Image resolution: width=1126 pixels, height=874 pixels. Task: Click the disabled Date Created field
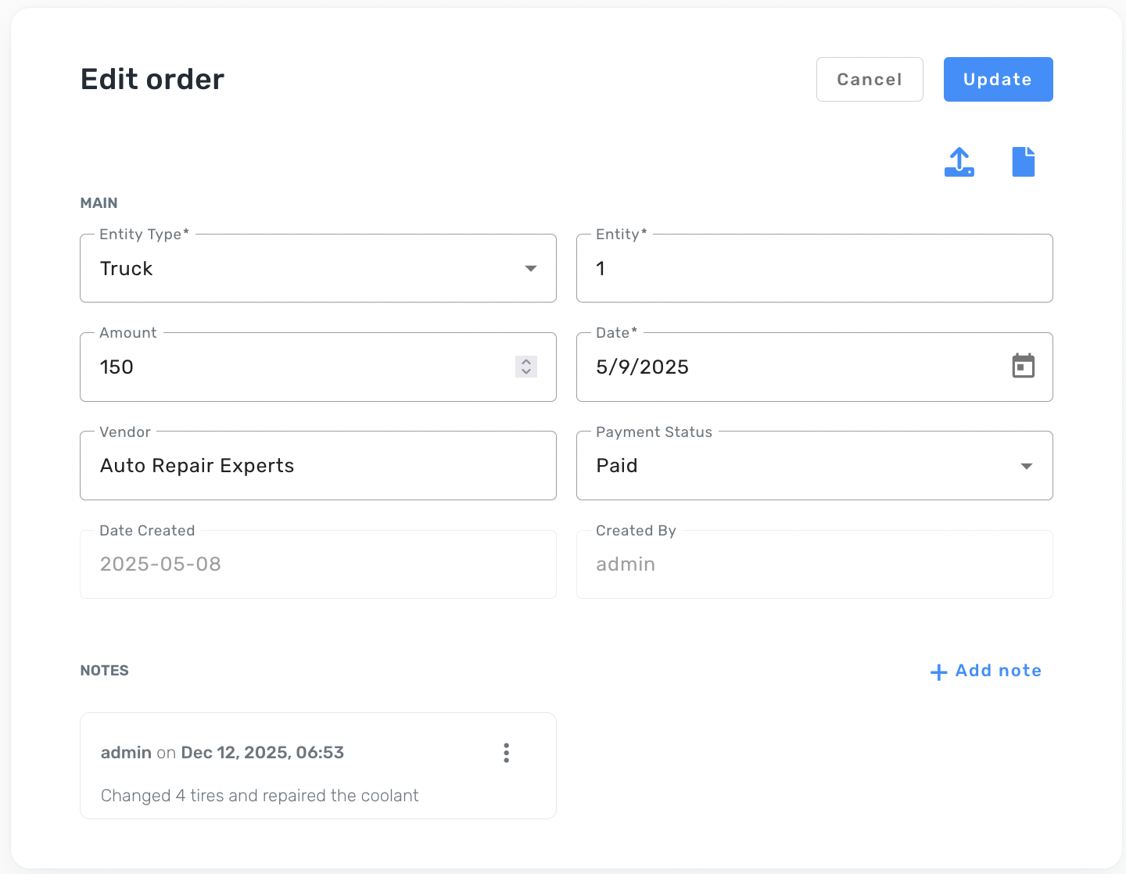[x=317, y=564]
